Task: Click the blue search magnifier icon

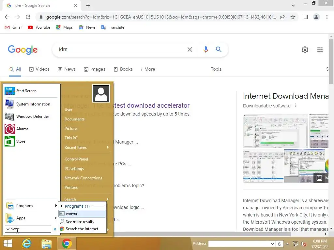Action: 219,49
